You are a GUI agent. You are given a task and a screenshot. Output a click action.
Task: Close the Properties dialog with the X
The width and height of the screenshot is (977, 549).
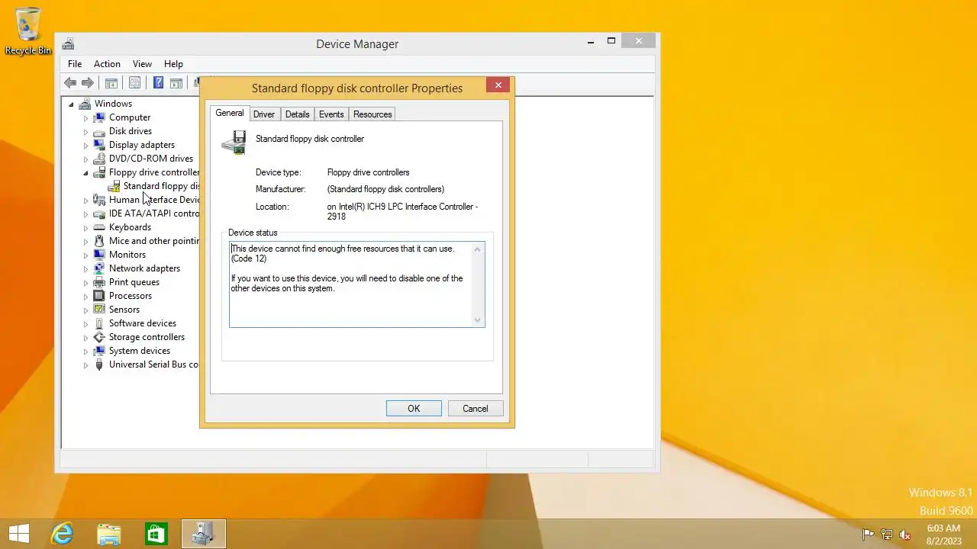point(498,85)
